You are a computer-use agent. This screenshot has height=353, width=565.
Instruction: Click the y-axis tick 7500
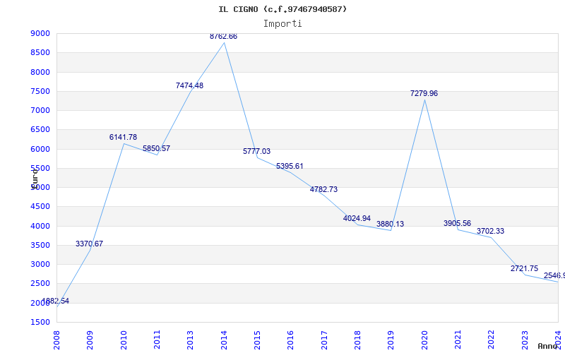(x=40, y=91)
